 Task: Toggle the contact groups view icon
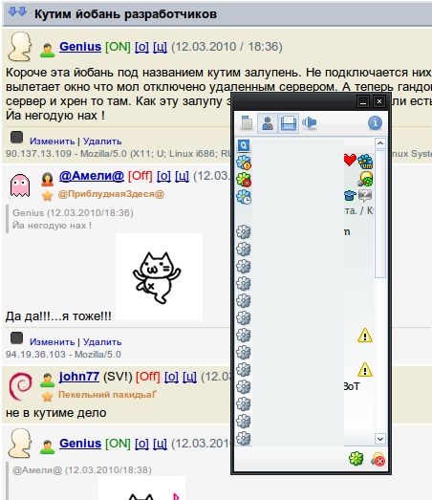pos(289,123)
